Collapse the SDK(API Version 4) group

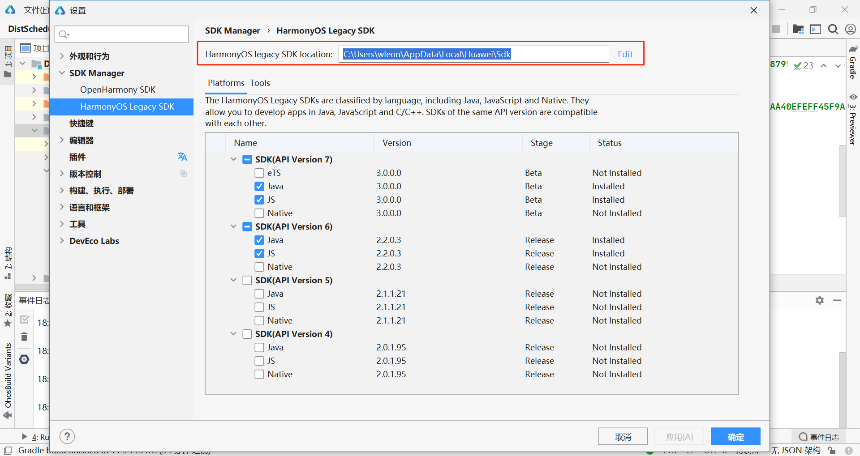(233, 334)
